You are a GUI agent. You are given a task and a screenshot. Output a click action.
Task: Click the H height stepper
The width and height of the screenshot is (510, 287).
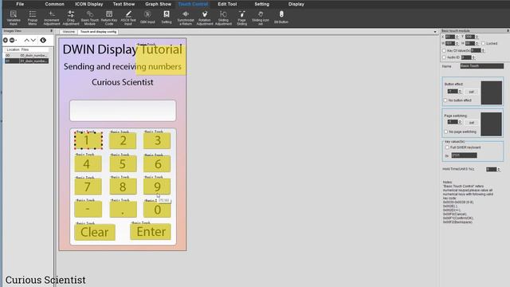477,43
